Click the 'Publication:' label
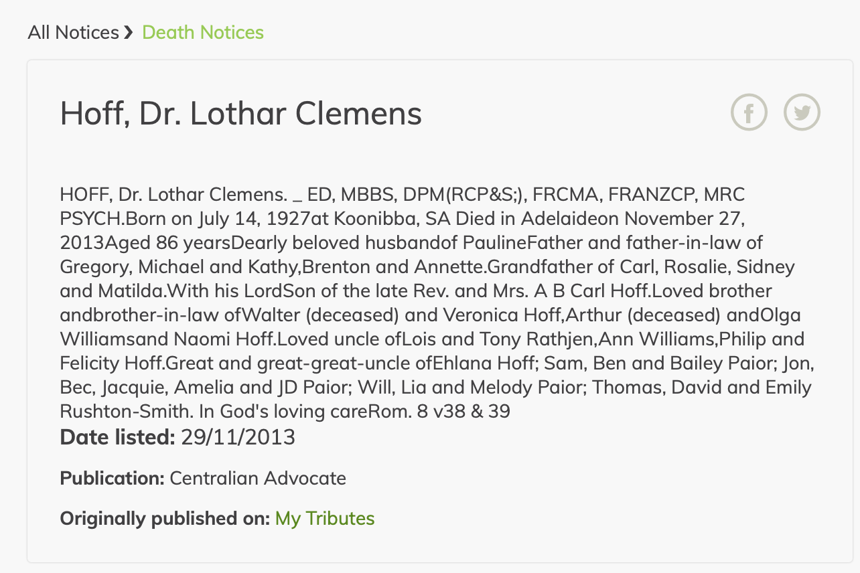This screenshot has height=573, width=860. coord(112,478)
